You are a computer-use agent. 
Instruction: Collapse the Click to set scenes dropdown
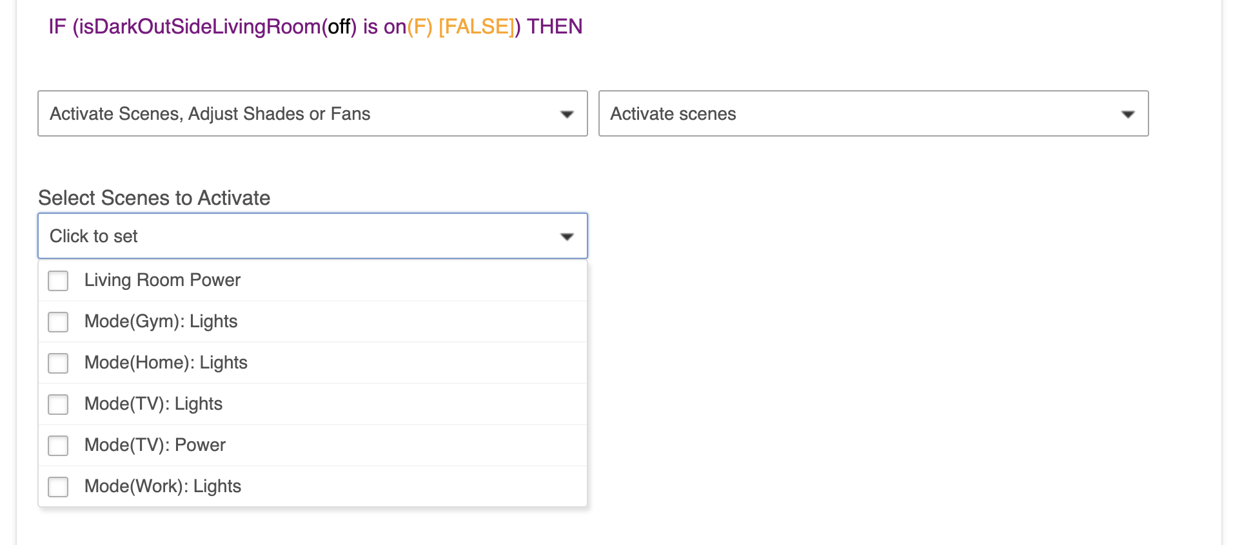[x=313, y=236]
